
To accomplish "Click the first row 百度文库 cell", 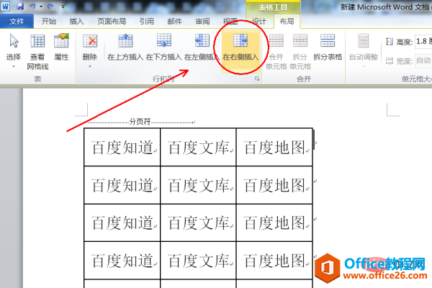I will 198,147.
